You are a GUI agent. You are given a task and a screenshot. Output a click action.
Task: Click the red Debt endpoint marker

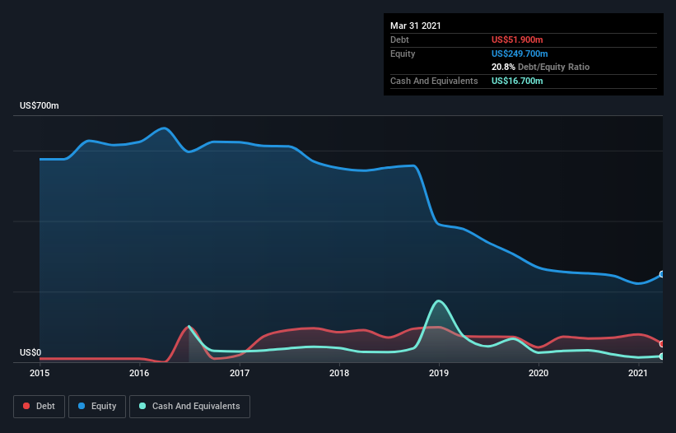(662, 344)
